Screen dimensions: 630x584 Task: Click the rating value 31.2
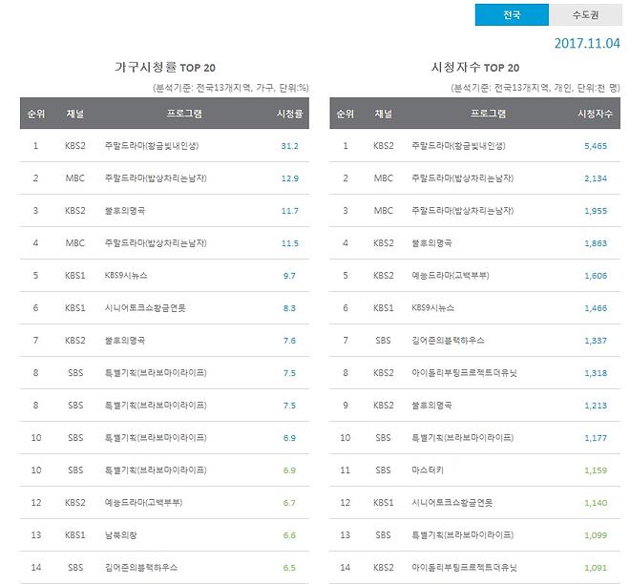[289, 146]
